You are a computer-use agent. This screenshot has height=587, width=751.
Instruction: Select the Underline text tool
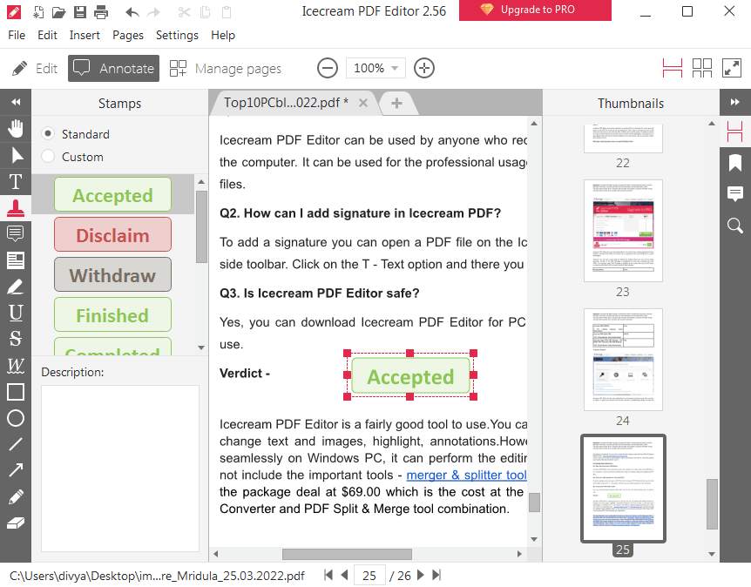(x=16, y=313)
